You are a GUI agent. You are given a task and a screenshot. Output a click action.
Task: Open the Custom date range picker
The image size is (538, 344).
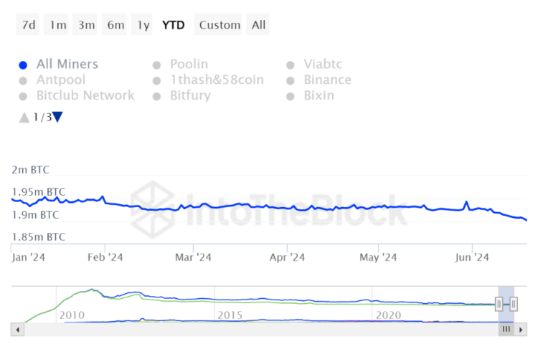(220, 25)
